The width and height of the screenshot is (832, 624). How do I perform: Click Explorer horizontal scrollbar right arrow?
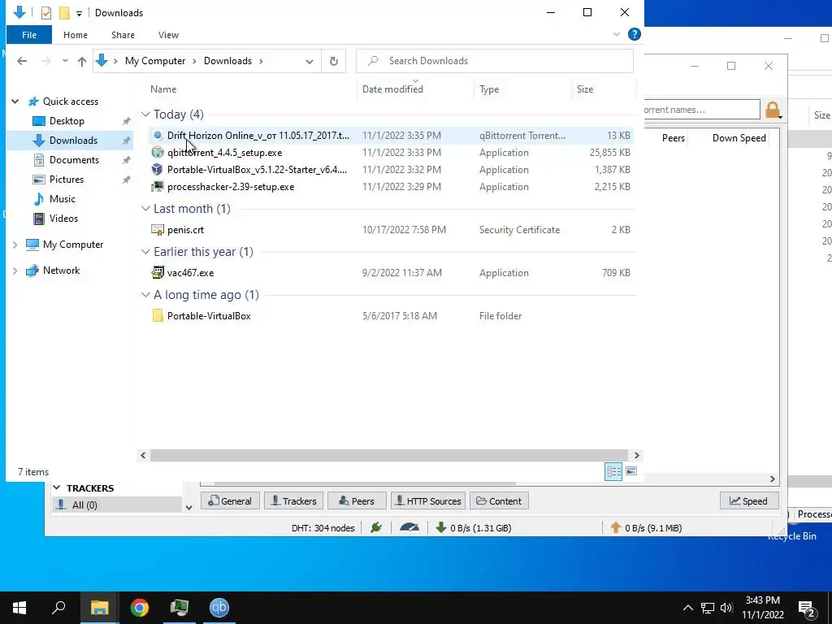637,455
